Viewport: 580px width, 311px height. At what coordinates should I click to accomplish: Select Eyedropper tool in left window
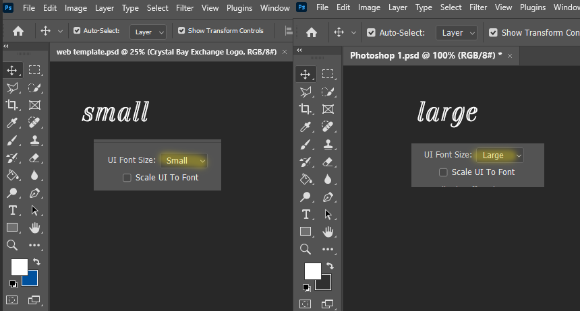tap(12, 123)
